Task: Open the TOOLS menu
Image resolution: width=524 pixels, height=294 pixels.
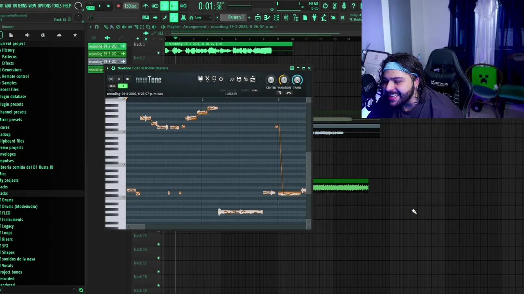Action: coord(57,6)
